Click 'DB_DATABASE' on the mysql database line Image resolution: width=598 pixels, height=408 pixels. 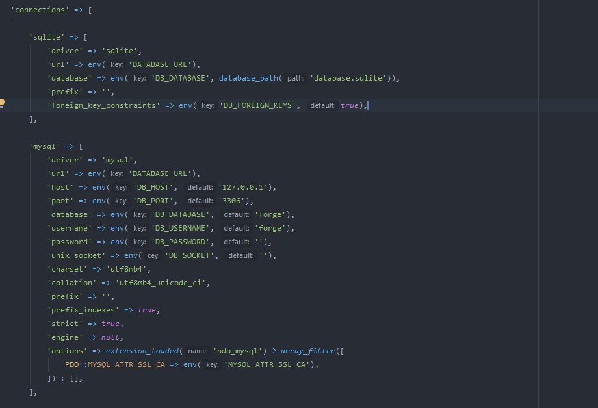(180, 214)
